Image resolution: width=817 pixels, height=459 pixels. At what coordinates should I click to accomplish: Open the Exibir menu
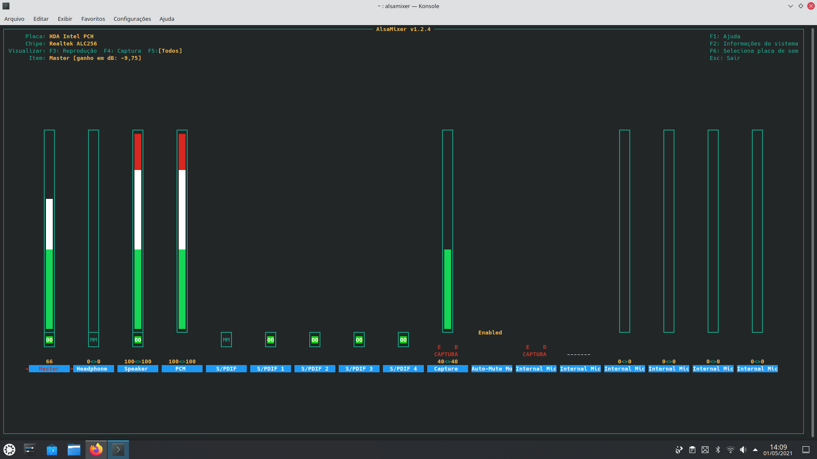tap(65, 19)
